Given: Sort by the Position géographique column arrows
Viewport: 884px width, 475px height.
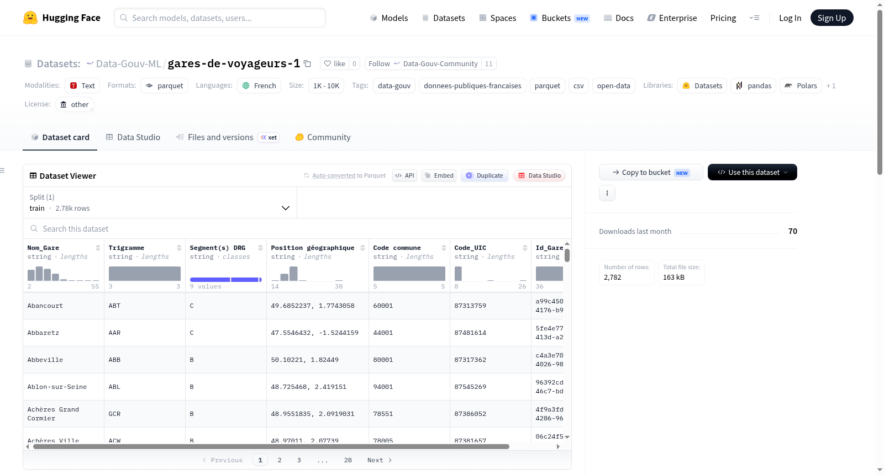Looking at the screenshot, I should [362, 248].
